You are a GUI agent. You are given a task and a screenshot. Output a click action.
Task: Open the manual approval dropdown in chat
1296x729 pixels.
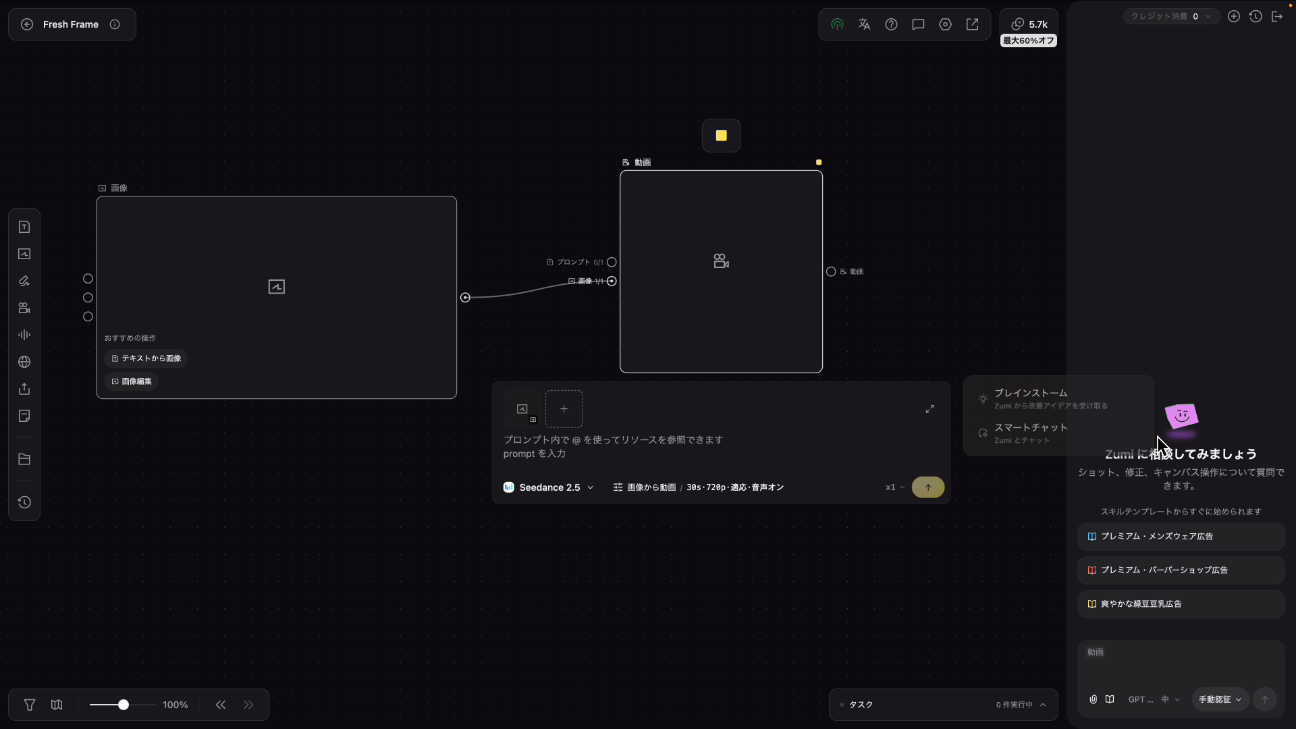coord(1220,699)
